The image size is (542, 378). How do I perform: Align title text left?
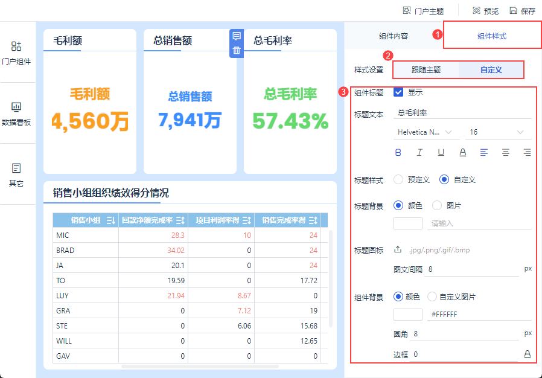tap(484, 153)
